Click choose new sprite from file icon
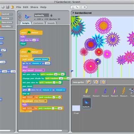The height and width of the screenshot is (134, 134). [96, 82]
